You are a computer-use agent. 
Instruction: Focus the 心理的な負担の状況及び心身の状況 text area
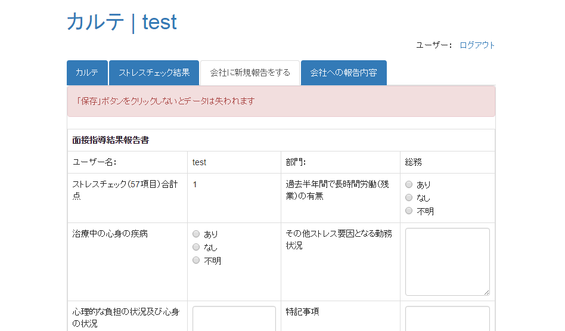click(x=234, y=318)
